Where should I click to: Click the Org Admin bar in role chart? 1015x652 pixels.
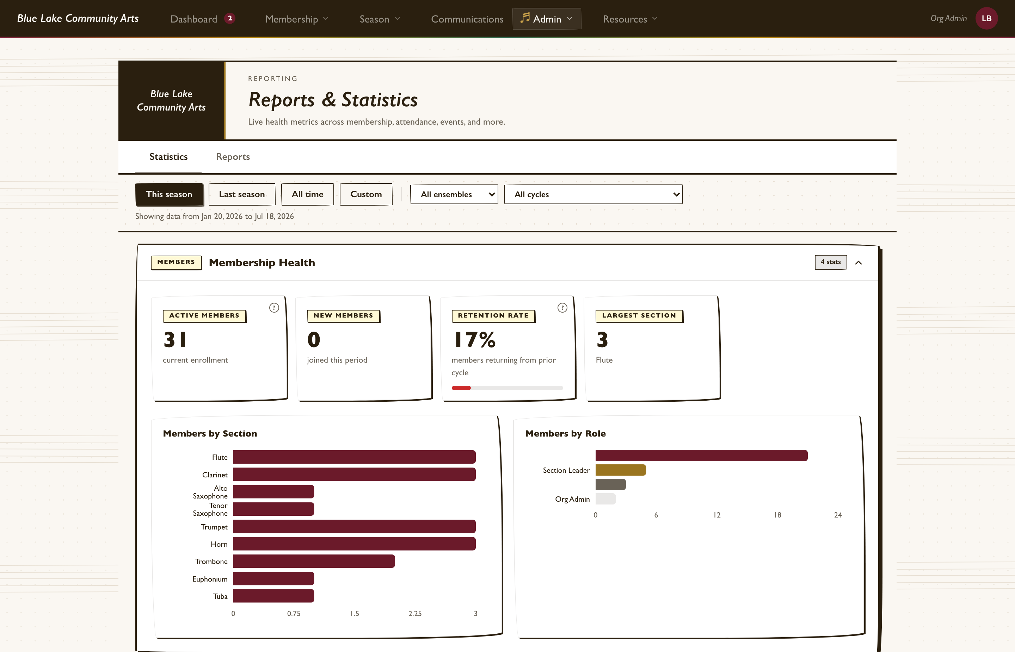point(605,499)
